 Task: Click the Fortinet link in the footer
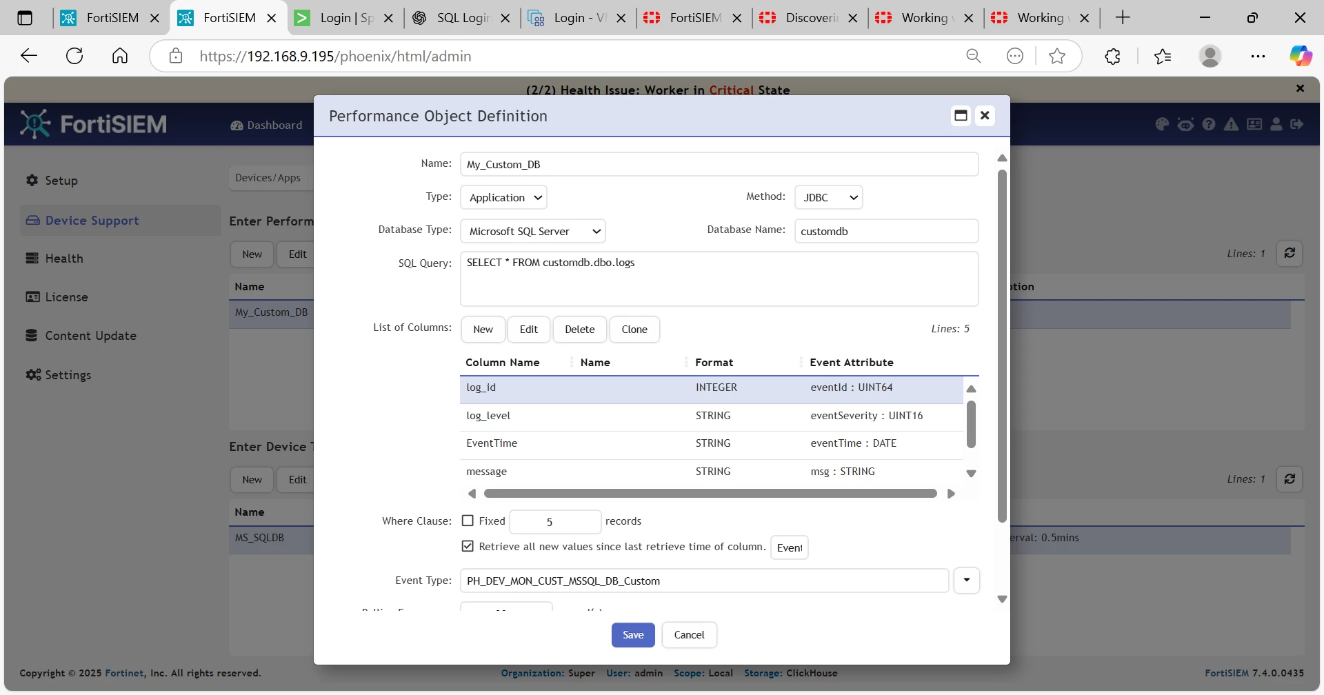coord(125,673)
